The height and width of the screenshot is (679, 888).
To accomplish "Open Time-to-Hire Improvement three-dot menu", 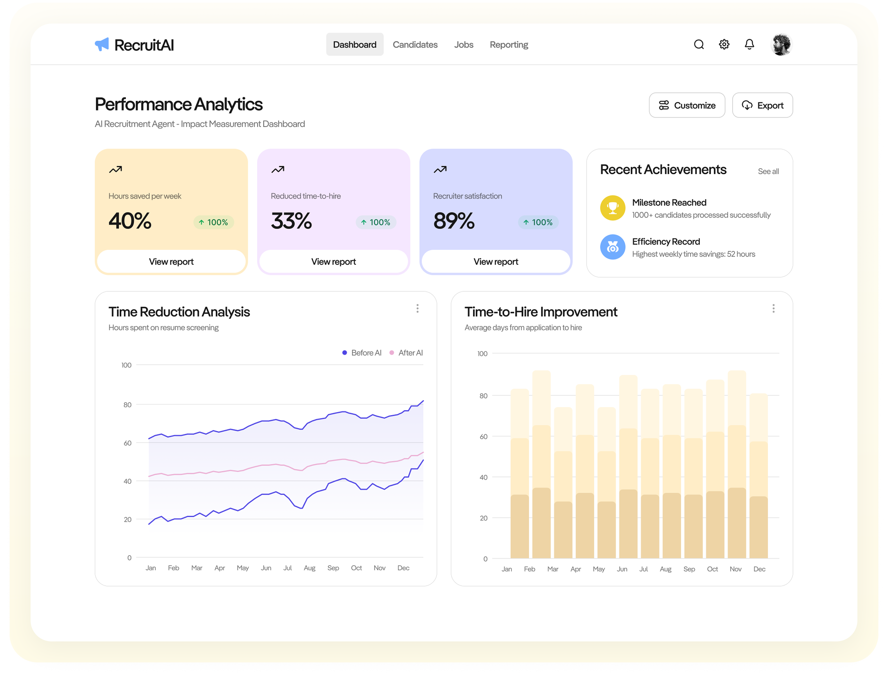I will 773,309.
